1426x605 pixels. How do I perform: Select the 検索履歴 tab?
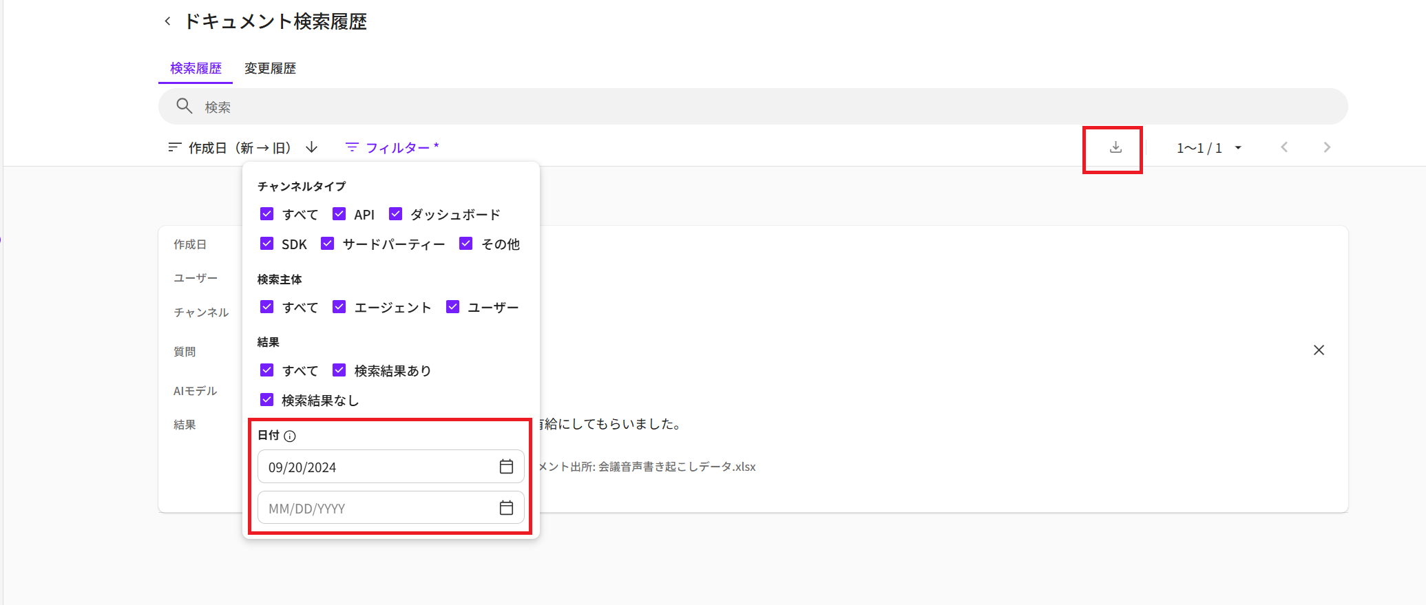(x=196, y=68)
